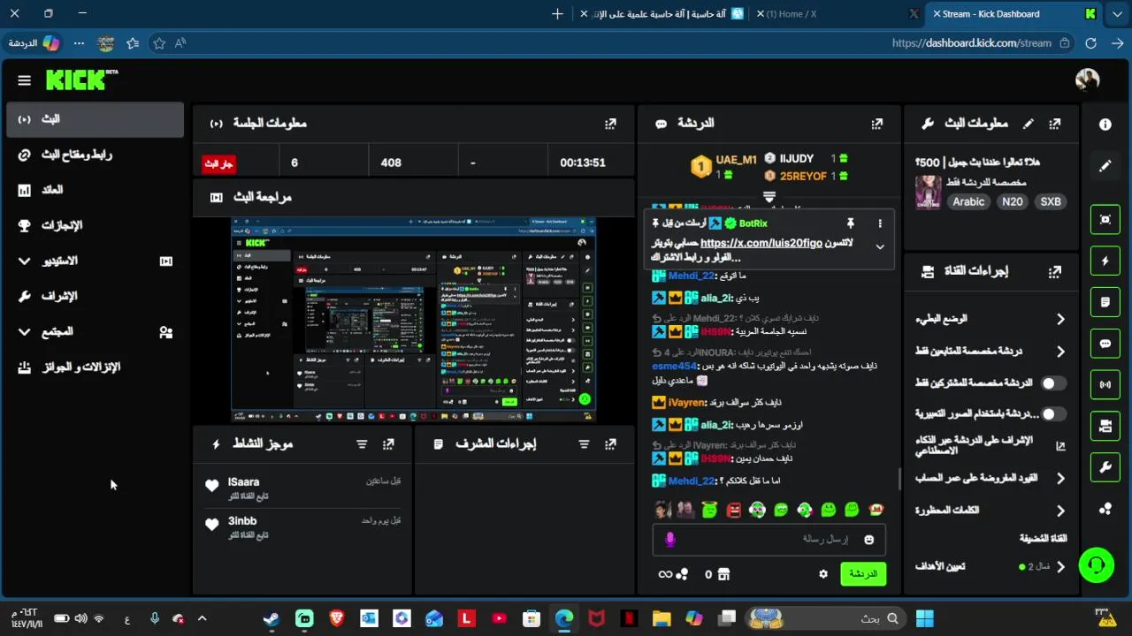Viewport: 1132px width, 636px height.
Task: Click the SXB stream tag
Action: click(x=1050, y=201)
